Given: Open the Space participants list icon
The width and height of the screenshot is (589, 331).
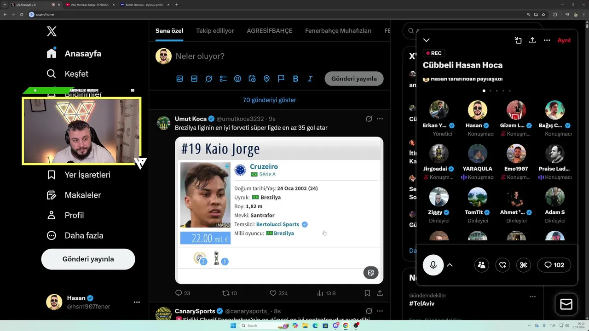Looking at the screenshot, I should point(481,265).
